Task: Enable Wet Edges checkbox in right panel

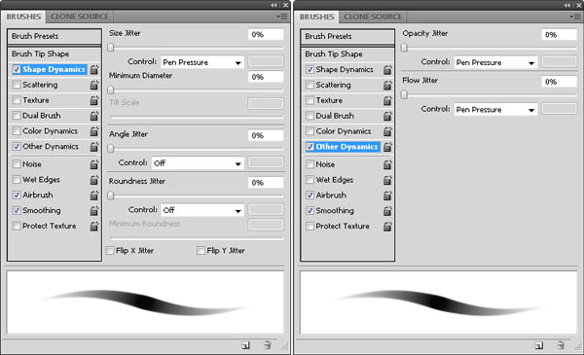Action: pos(310,180)
